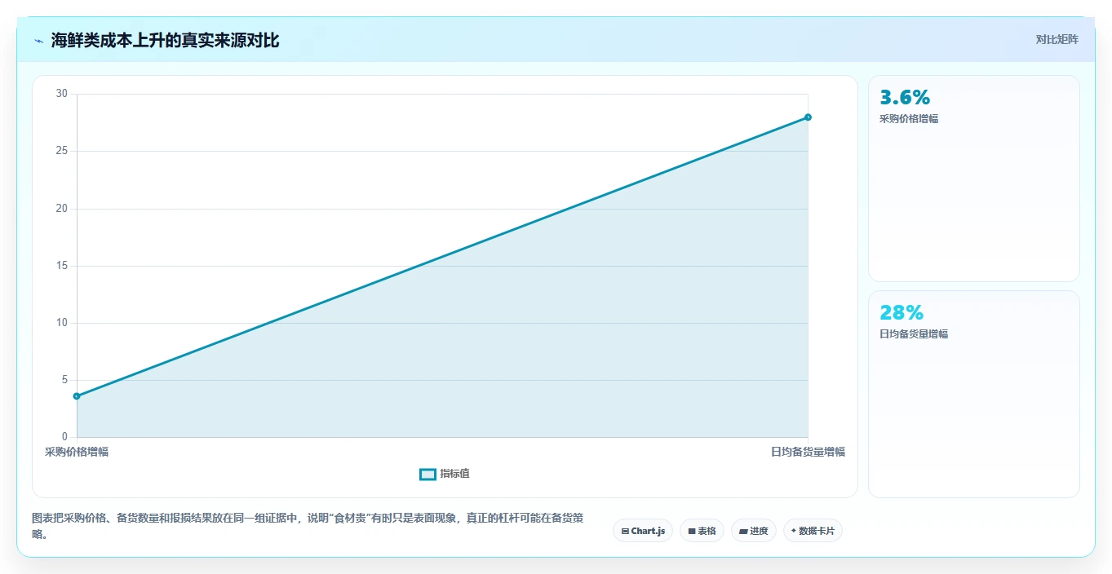Image resolution: width=1112 pixels, height=574 pixels.
Task: Click the lightning icon beside the title
Action: pyautogui.click(x=38, y=41)
